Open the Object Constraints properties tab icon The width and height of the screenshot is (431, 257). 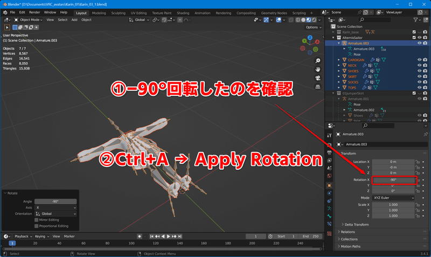tap(329, 201)
